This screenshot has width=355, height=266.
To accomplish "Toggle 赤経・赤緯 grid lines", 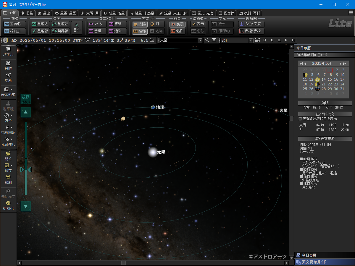I will click(x=251, y=31).
